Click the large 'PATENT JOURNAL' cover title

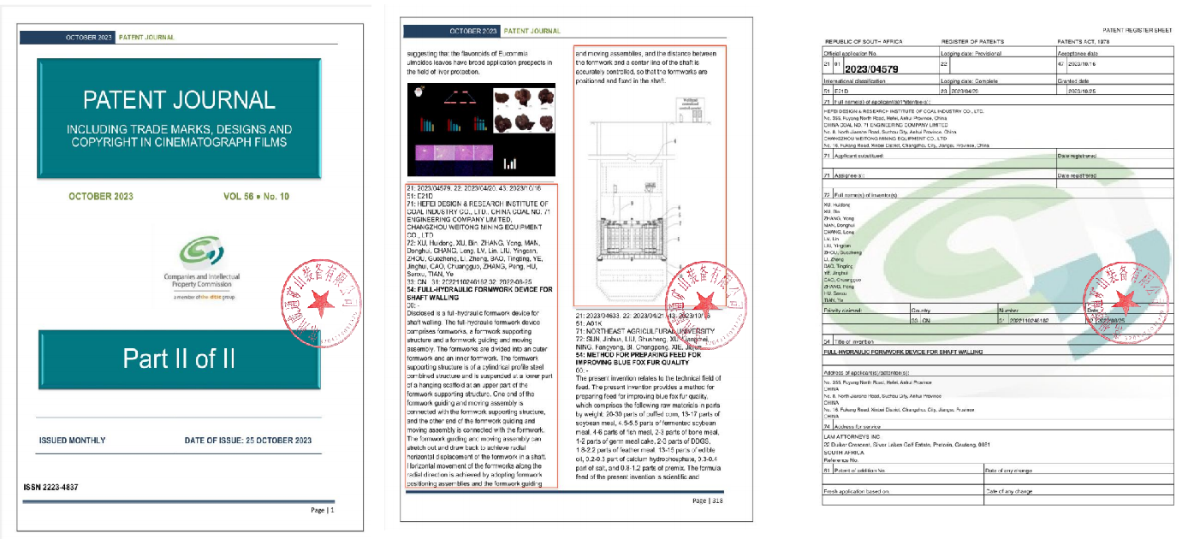(180, 99)
